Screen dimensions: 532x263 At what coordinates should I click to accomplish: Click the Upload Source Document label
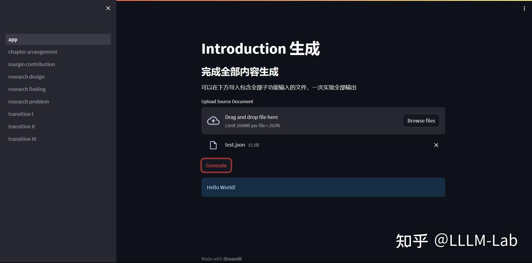(x=227, y=101)
